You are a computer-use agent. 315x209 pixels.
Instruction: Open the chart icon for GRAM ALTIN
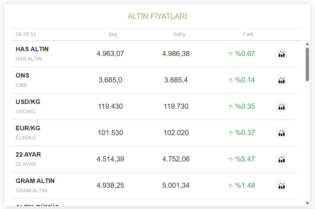point(281,186)
